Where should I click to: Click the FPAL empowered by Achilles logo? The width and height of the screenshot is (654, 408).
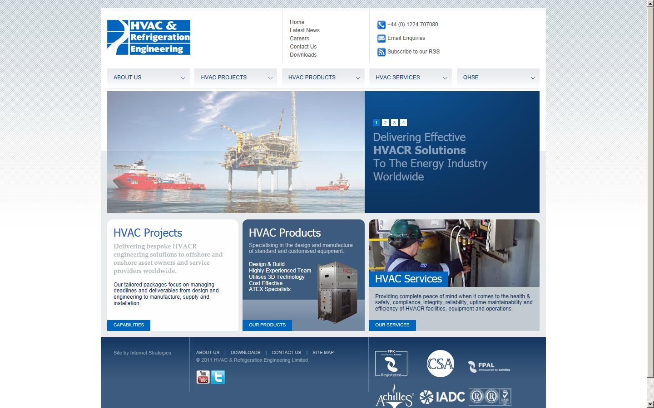coord(488,365)
